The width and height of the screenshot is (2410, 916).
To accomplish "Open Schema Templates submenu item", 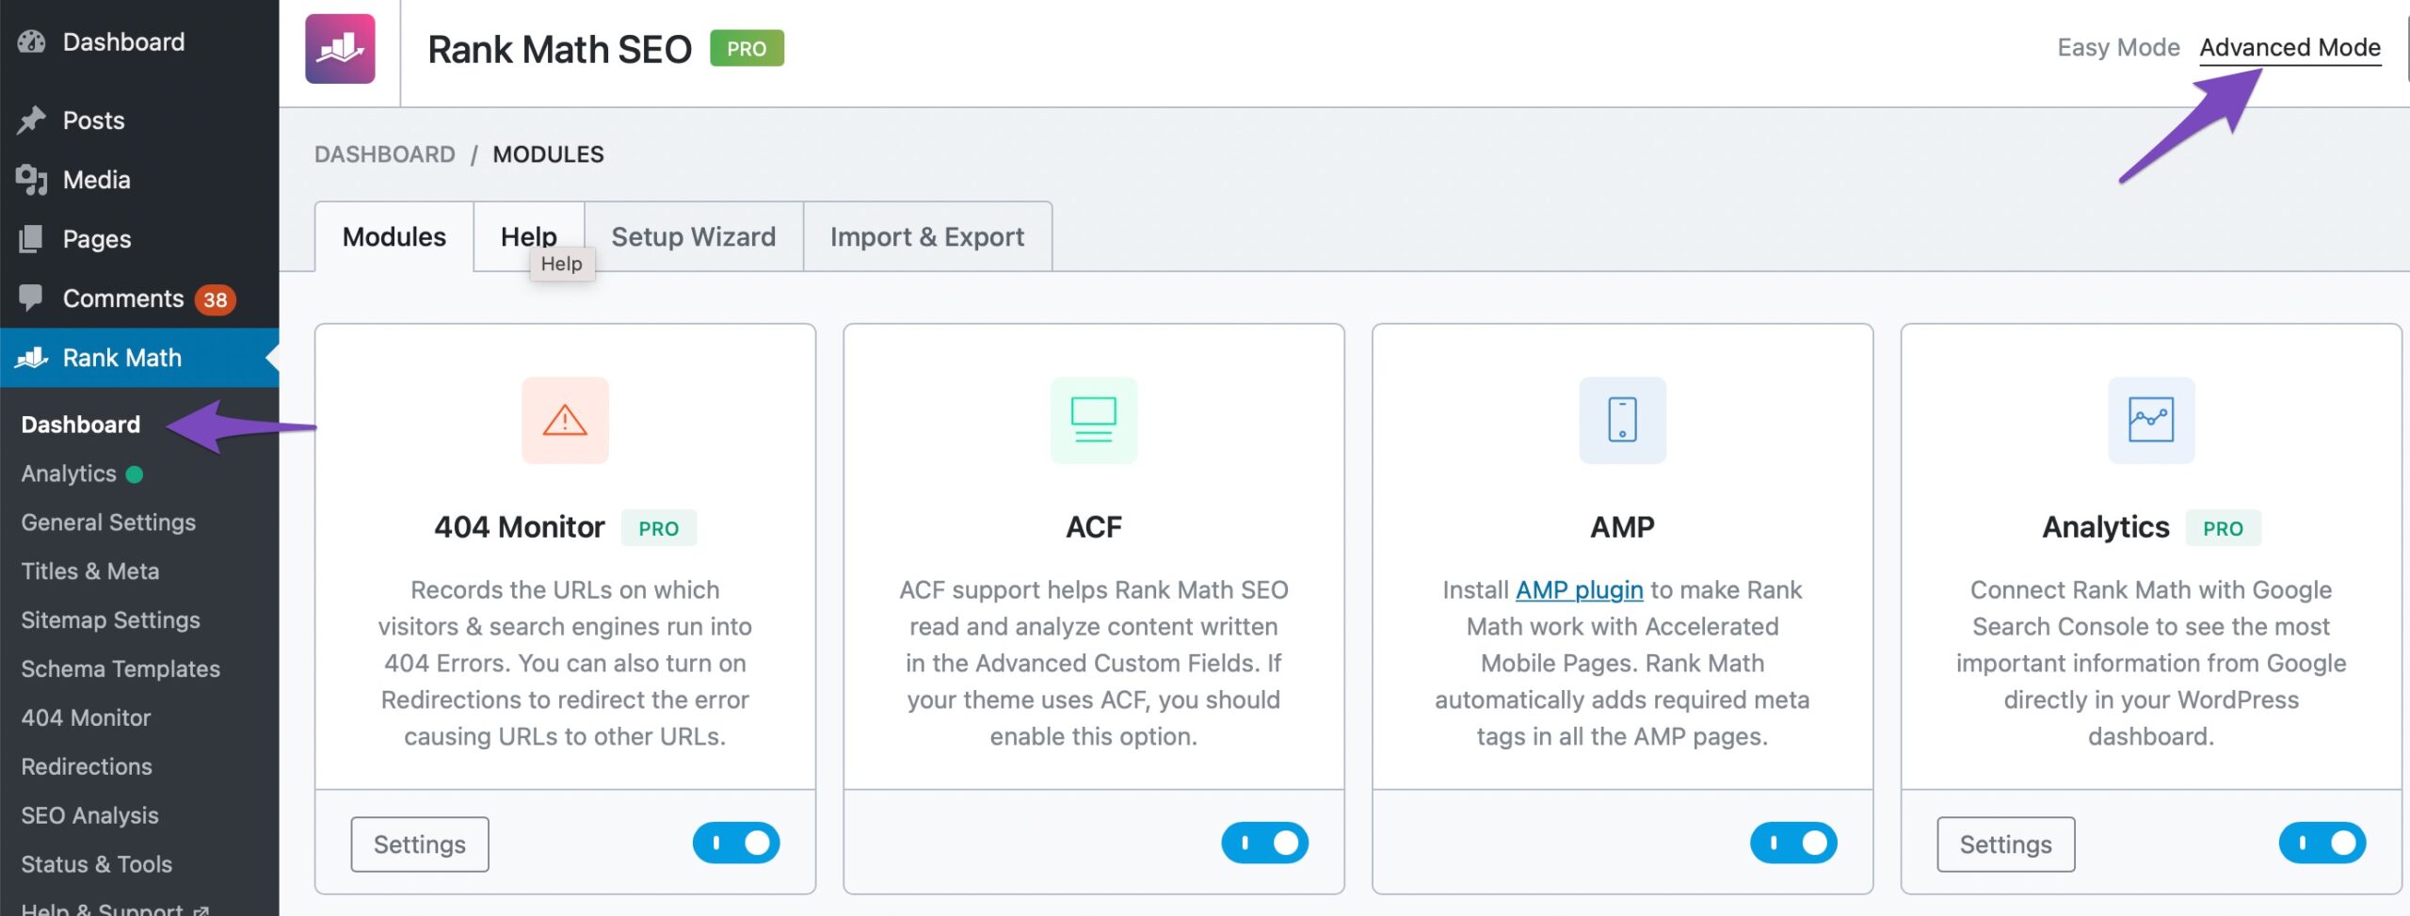I will [x=120, y=669].
